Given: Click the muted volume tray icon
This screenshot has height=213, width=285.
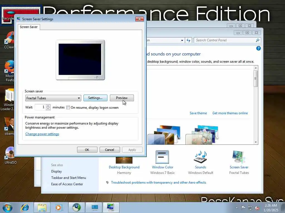Looking at the screenshot, I should click(257, 208).
